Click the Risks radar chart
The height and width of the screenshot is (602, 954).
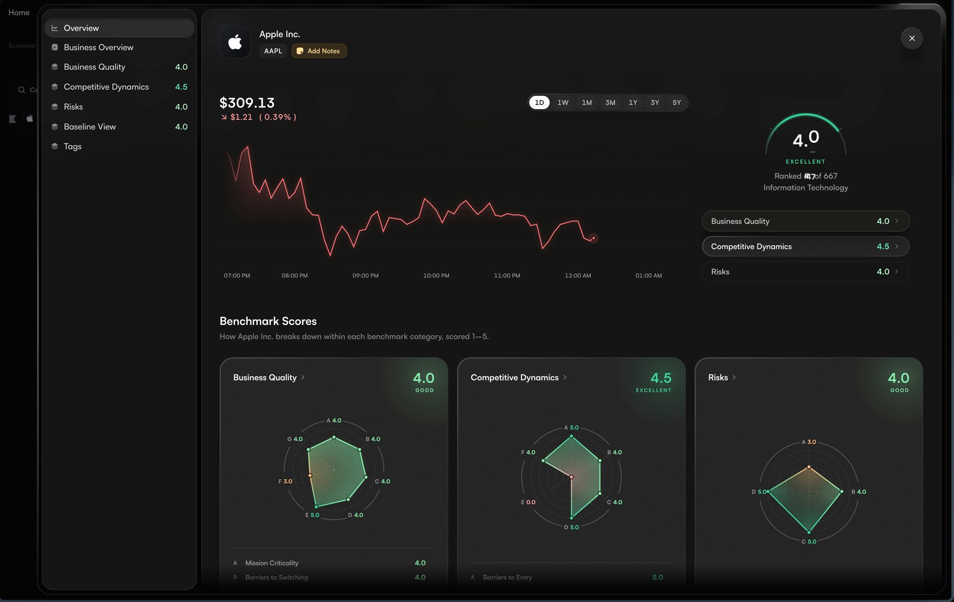point(809,492)
